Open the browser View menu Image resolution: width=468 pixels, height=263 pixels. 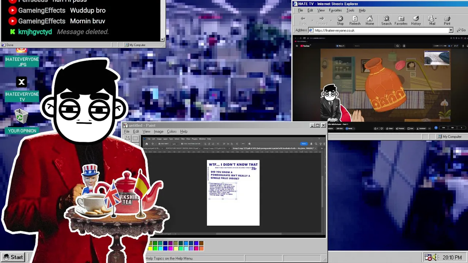(321, 10)
